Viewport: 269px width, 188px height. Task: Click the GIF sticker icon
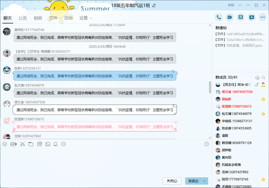tap(13, 144)
